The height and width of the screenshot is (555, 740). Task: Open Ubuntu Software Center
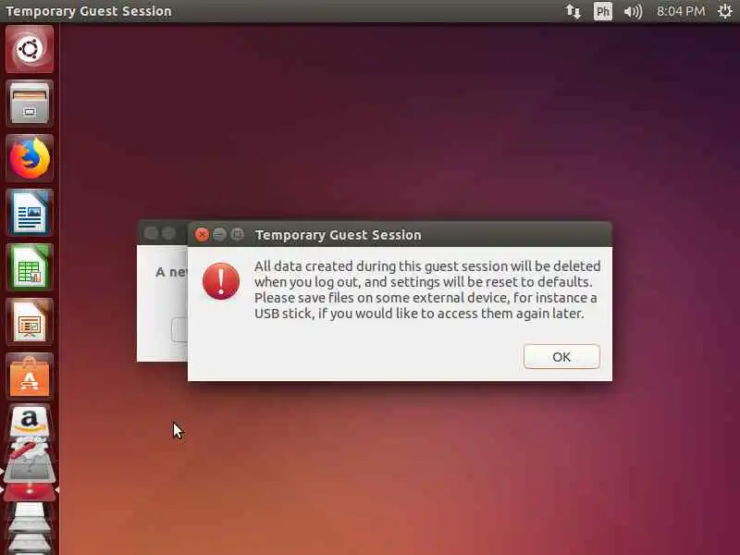(x=30, y=376)
